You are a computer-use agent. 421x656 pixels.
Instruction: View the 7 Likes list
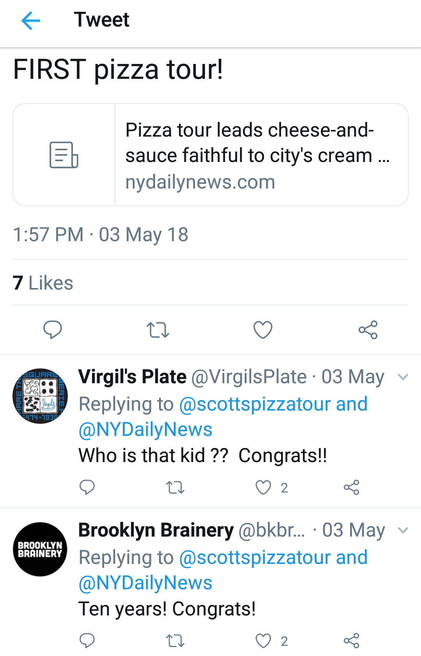tap(43, 283)
